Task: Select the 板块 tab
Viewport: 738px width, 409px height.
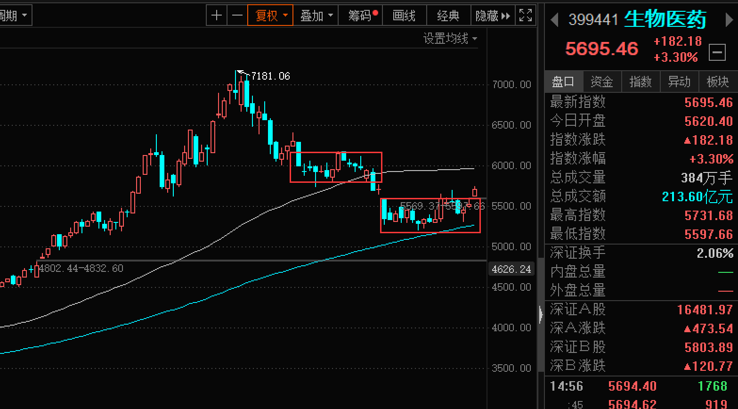Action: point(718,82)
